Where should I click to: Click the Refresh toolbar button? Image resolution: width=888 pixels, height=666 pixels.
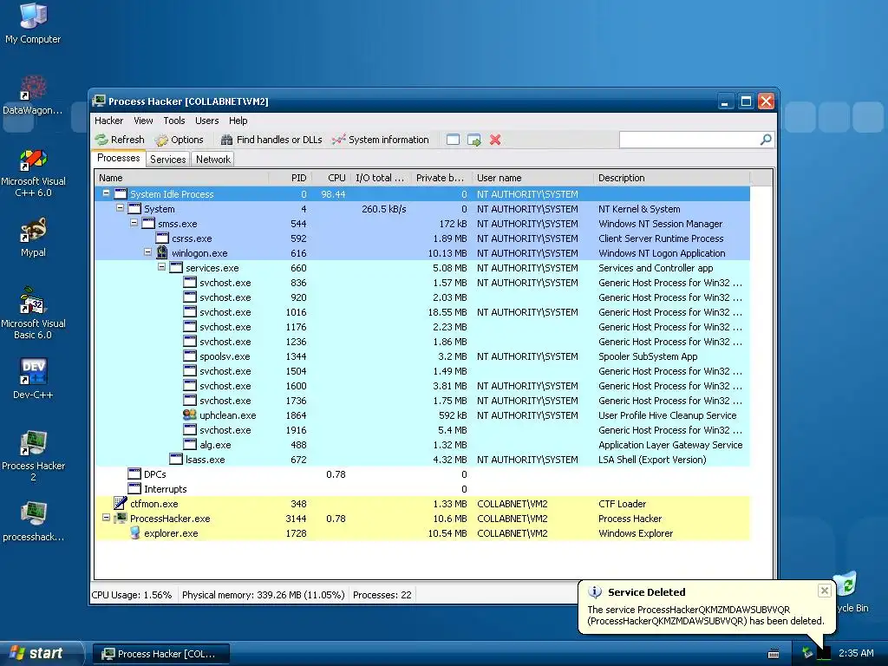[120, 140]
